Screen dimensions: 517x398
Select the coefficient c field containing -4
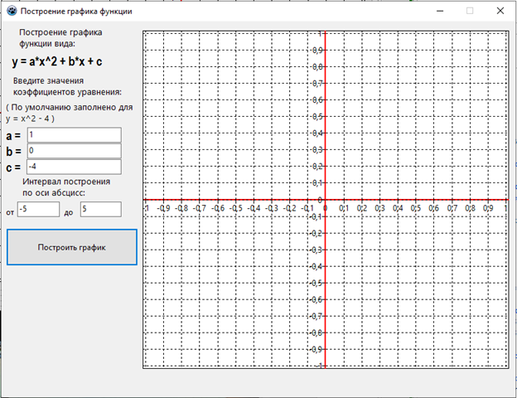pos(74,167)
